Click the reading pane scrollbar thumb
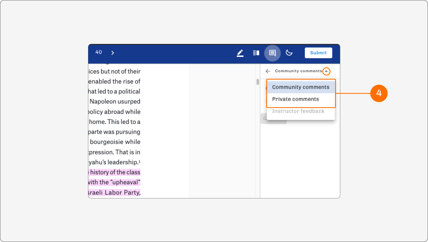 [258, 82]
